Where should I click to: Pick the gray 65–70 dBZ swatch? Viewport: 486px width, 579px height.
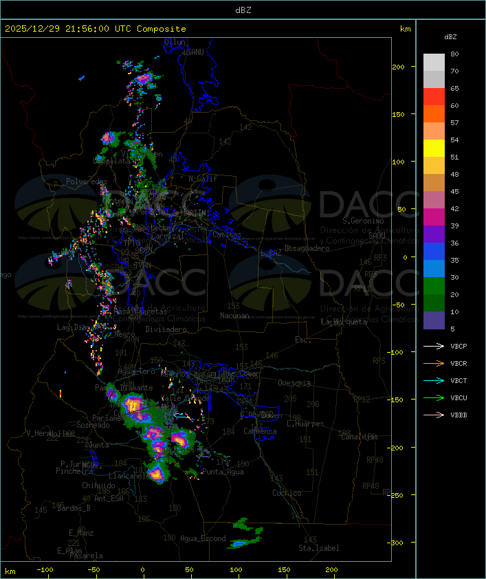tap(434, 79)
